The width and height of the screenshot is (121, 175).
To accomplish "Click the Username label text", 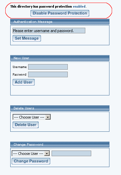I will [x=20, y=67].
